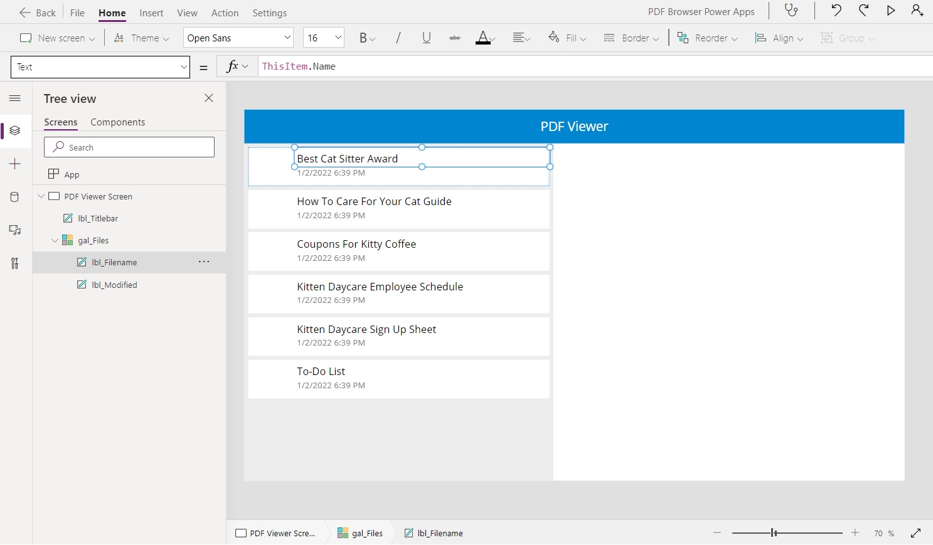Select lbl_Modified in the Tree view
The height and width of the screenshot is (545, 933).
[114, 284]
